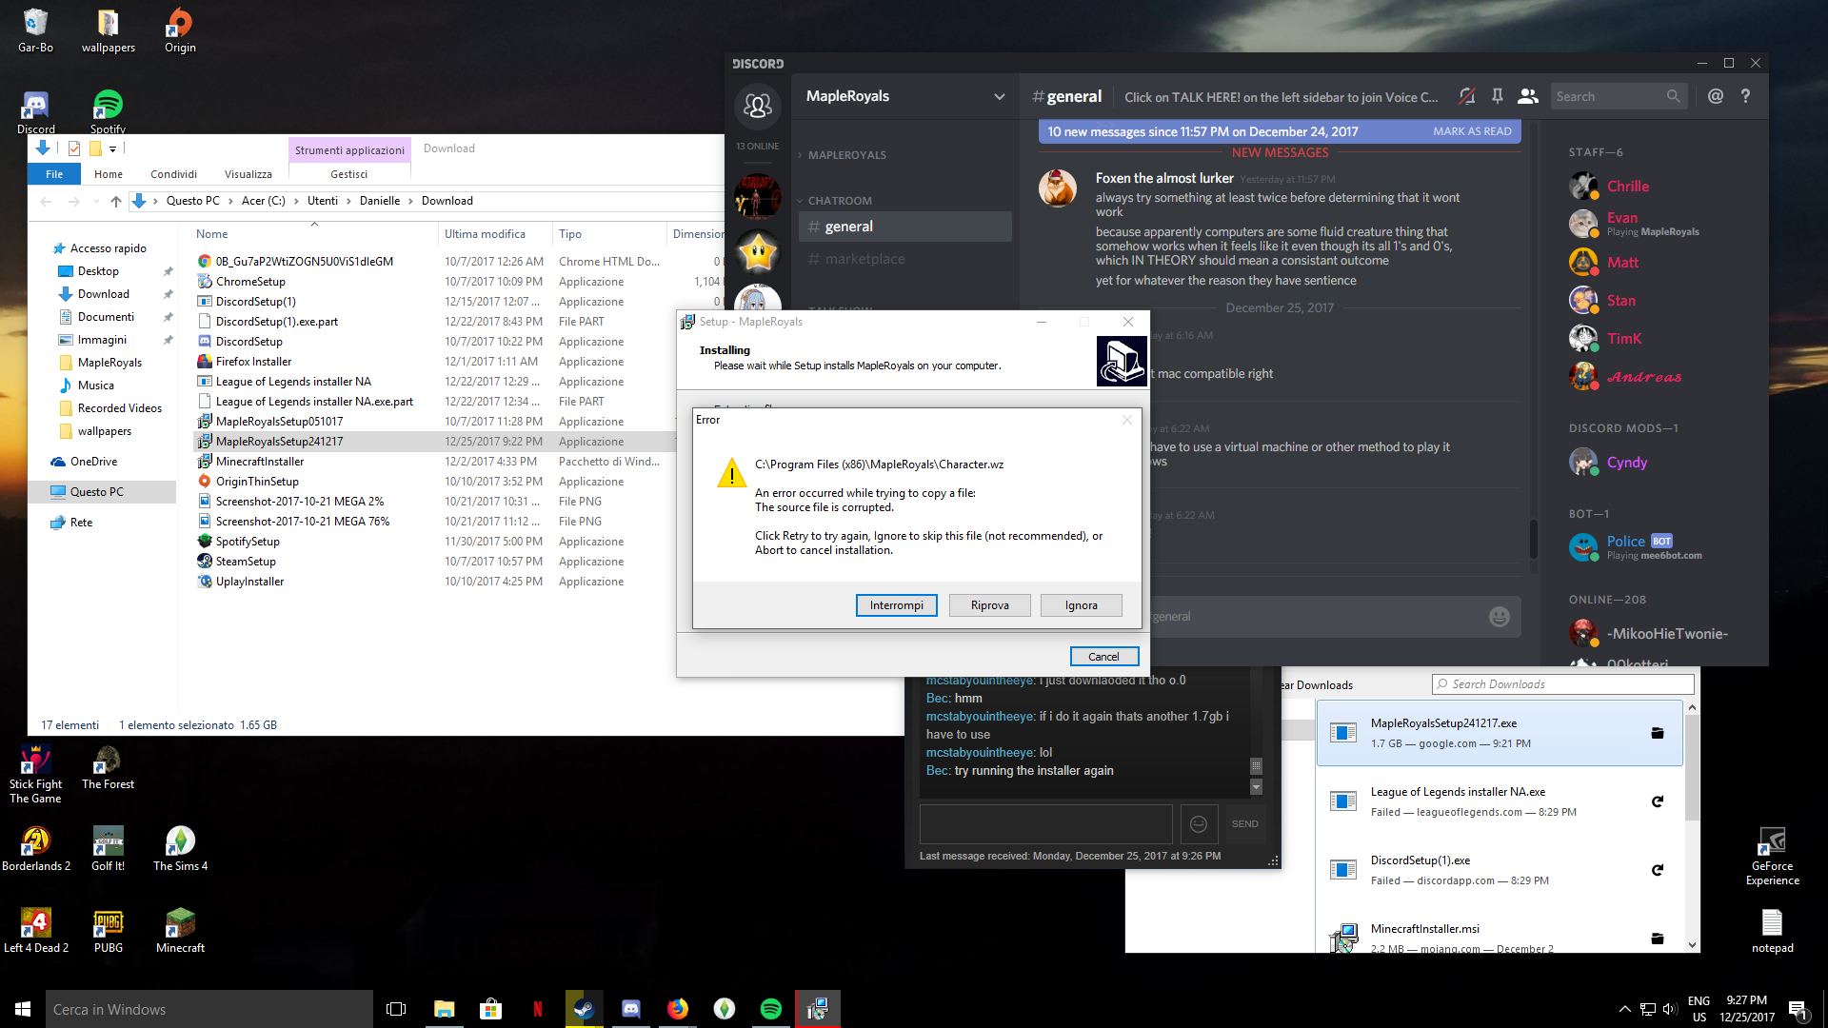The width and height of the screenshot is (1828, 1028).
Task: Click Search Downloads field
Action: coord(1562,684)
